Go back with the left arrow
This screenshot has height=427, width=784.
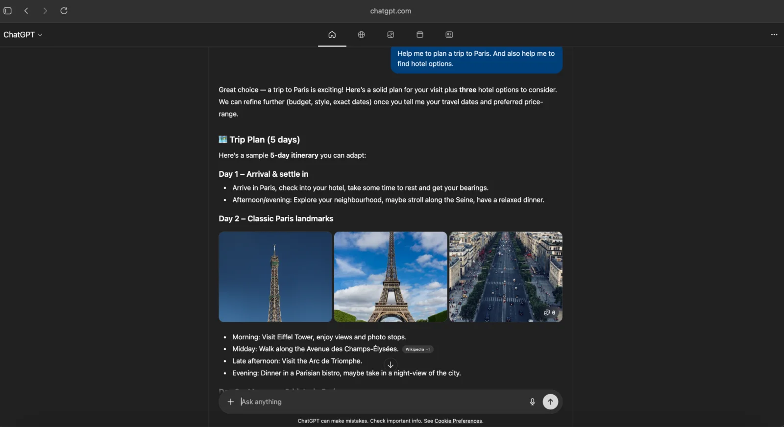coord(26,11)
